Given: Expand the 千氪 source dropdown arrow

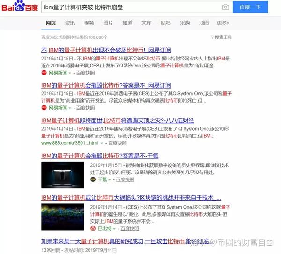Looking at the screenshot, I should click(110, 180).
